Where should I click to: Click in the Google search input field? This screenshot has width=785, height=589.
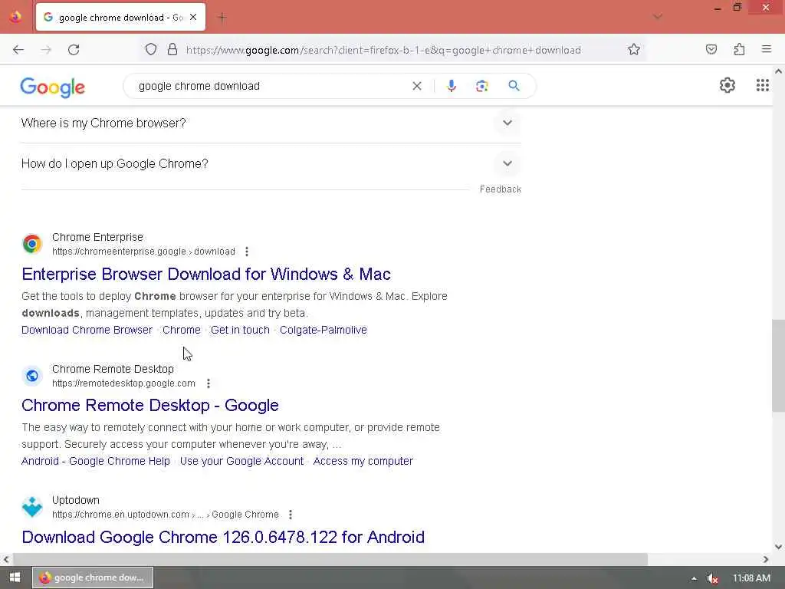(x=271, y=86)
